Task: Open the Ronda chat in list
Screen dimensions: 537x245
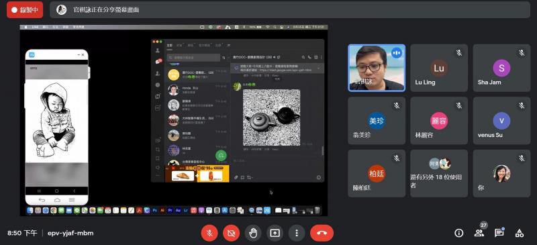Action: pyautogui.click(x=197, y=90)
